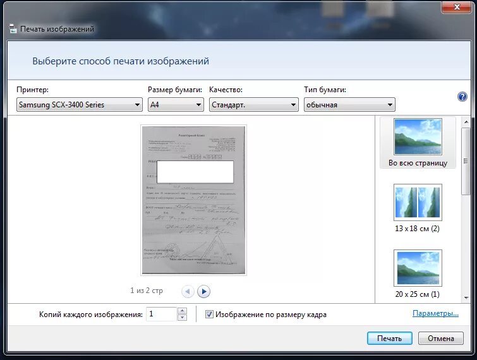Click the Печать button
This screenshot has width=477, height=360.
click(390, 338)
